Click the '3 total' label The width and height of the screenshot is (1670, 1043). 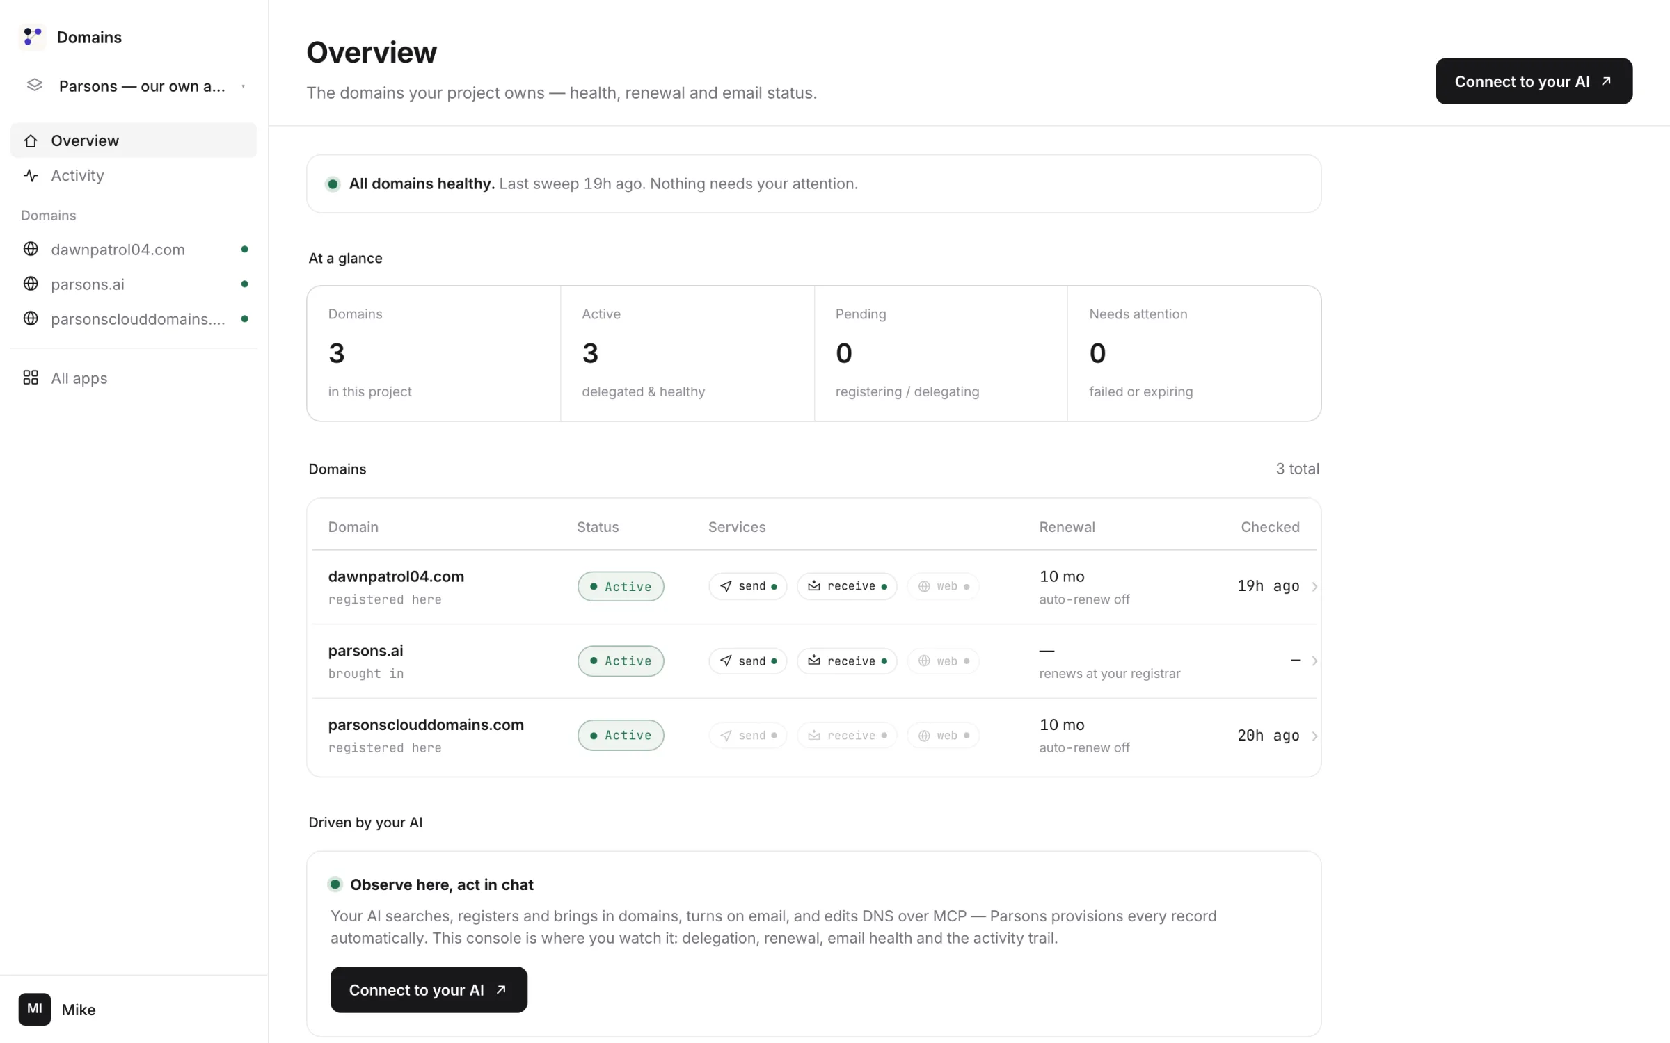coord(1297,469)
